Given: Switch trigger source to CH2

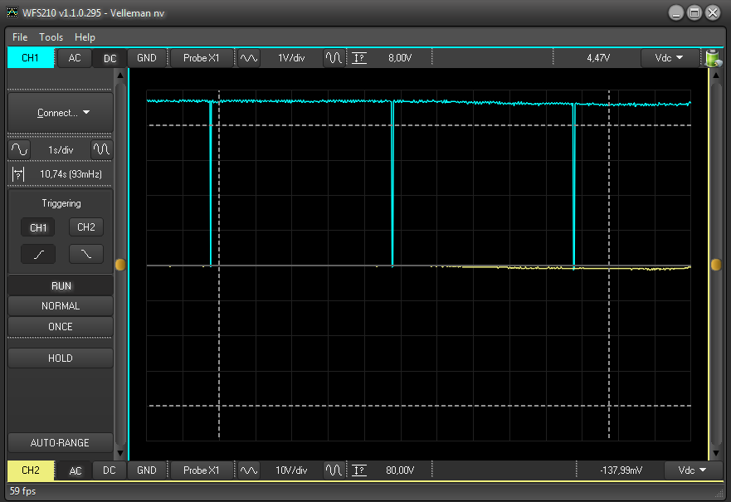Looking at the screenshot, I should click(86, 227).
